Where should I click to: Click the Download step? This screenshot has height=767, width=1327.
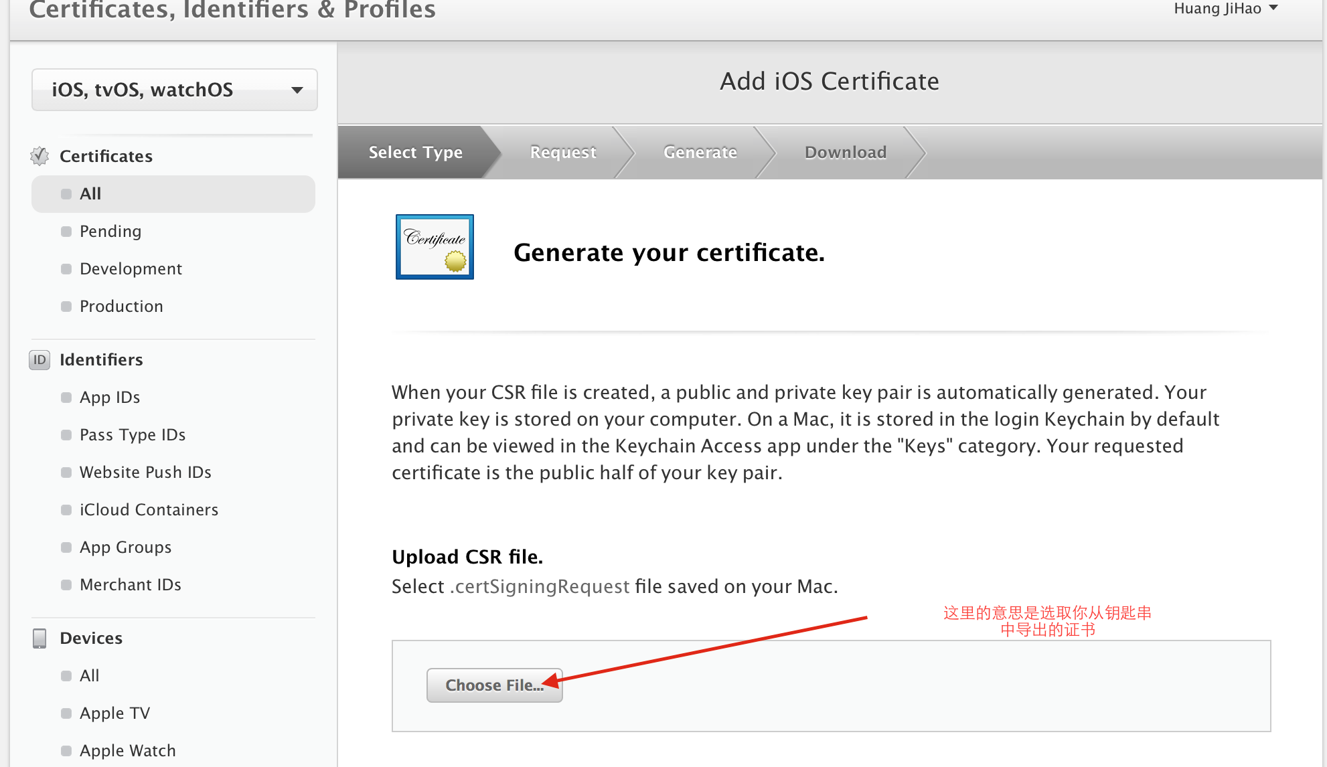[846, 153]
